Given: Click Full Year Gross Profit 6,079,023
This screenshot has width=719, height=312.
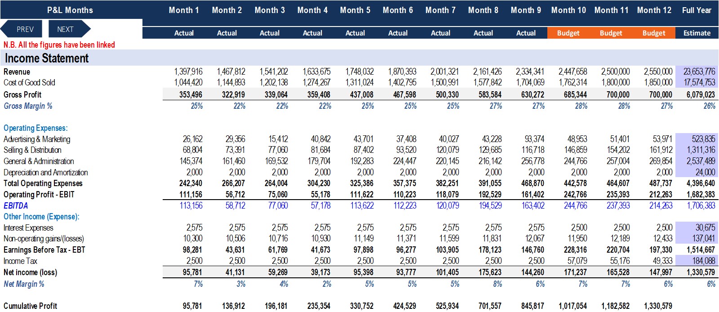Looking at the screenshot, I should pos(701,95).
